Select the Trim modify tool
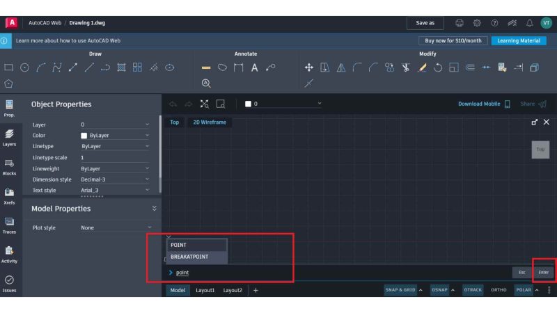The image size is (557, 313). [406, 67]
